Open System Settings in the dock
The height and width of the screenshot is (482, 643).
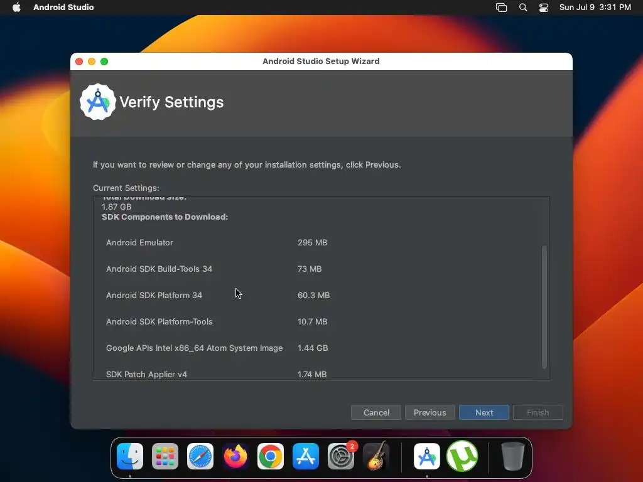[341, 456]
